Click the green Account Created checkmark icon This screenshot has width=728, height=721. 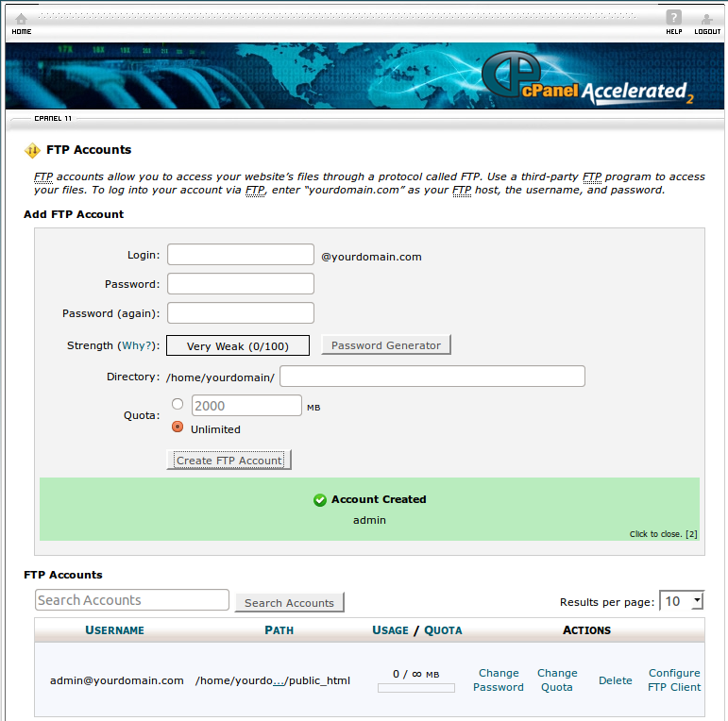tap(320, 500)
